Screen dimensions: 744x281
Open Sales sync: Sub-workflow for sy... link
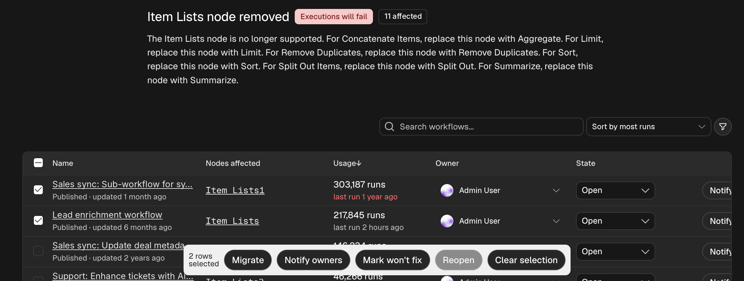pos(122,184)
